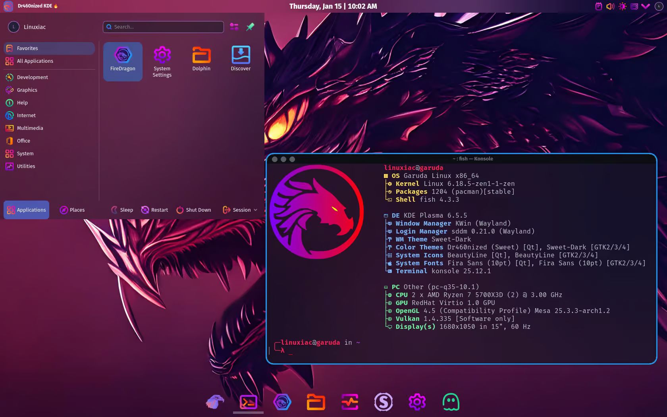Viewport: 667px width, 417px height.
Task: Open Dolphin from the launcher favorites
Action: pyautogui.click(x=201, y=59)
